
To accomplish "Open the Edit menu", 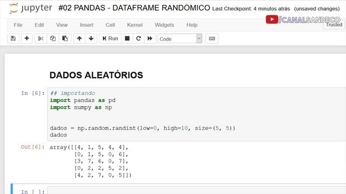I will (x=39, y=25).
